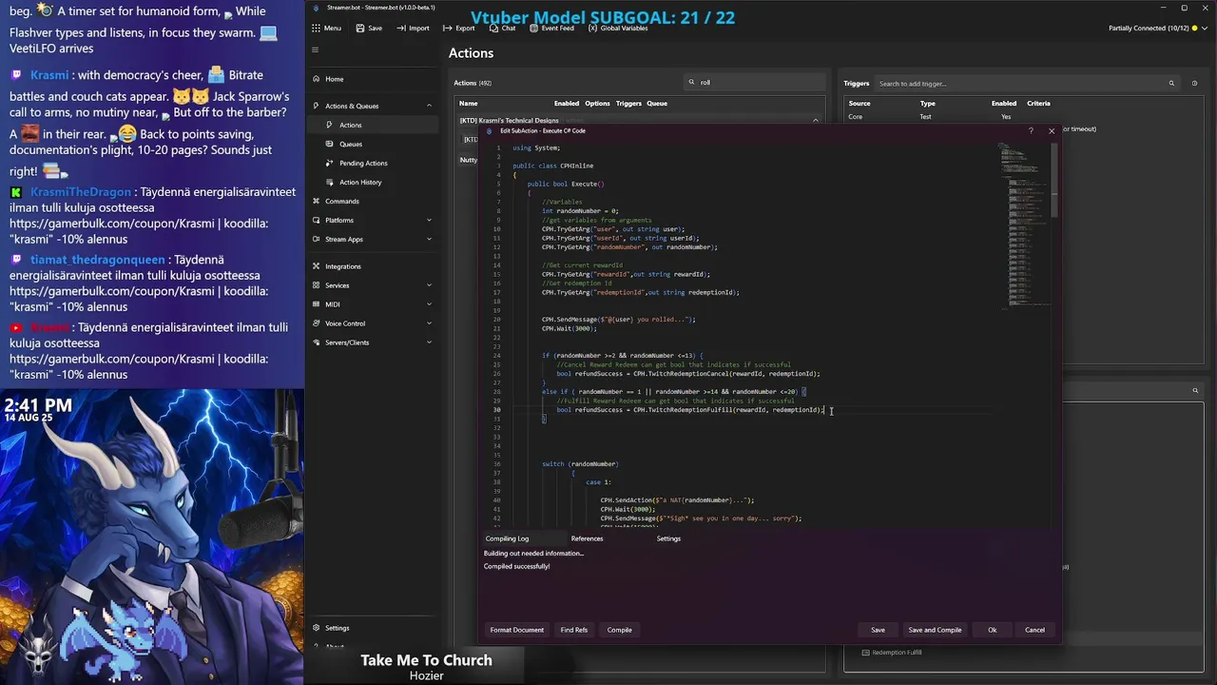Click the Triggers column header in actions
Image resolution: width=1217 pixels, height=685 pixels.
coord(628,103)
